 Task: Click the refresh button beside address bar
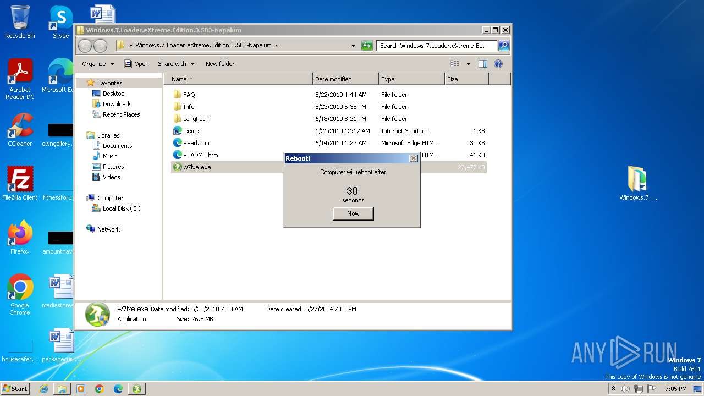point(367,46)
